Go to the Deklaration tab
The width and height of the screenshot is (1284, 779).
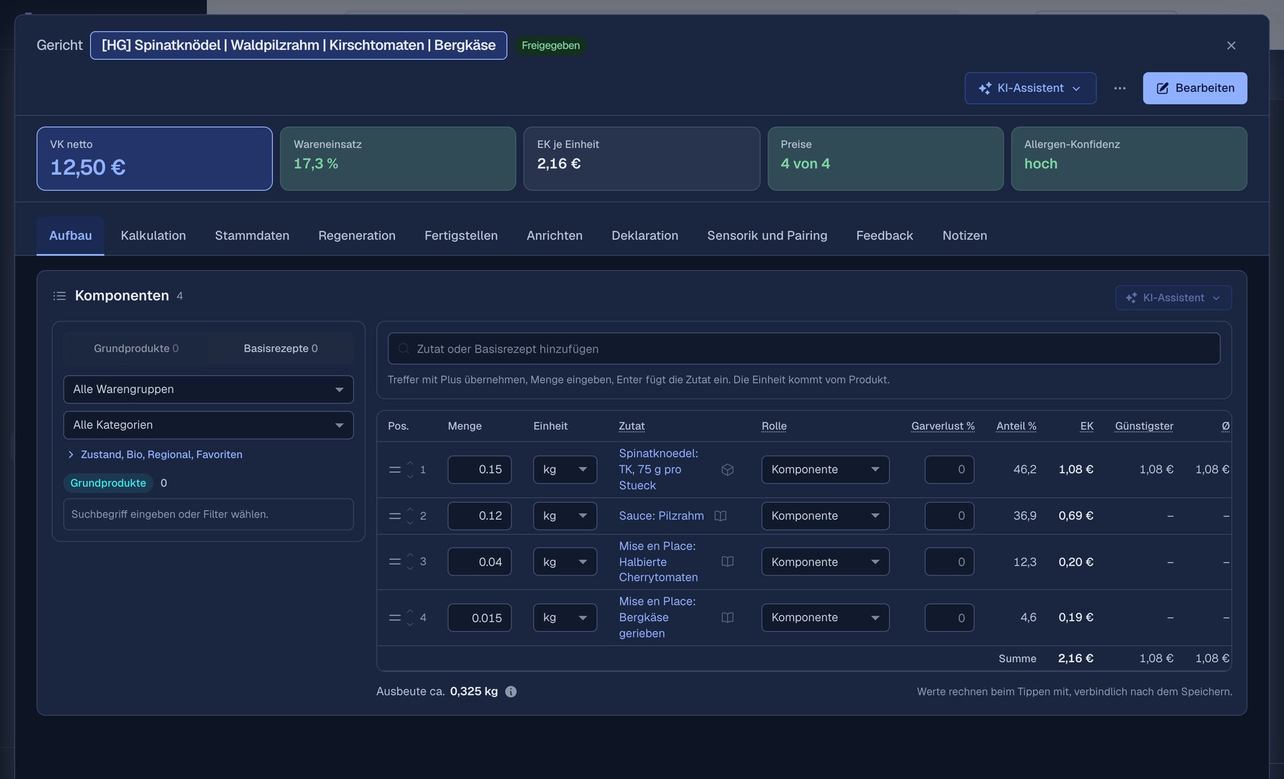click(645, 235)
